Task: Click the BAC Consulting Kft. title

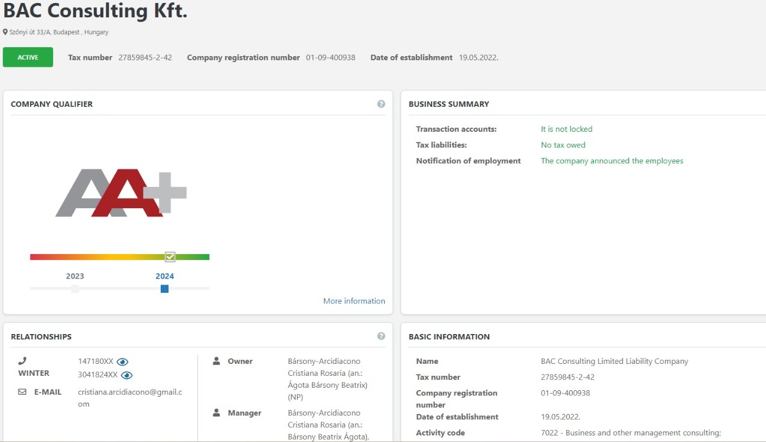Action: (96, 11)
